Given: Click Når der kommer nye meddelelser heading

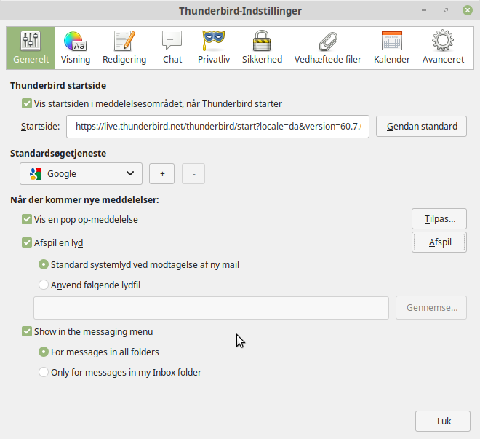Looking at the screenshot, I should point(84,200).
